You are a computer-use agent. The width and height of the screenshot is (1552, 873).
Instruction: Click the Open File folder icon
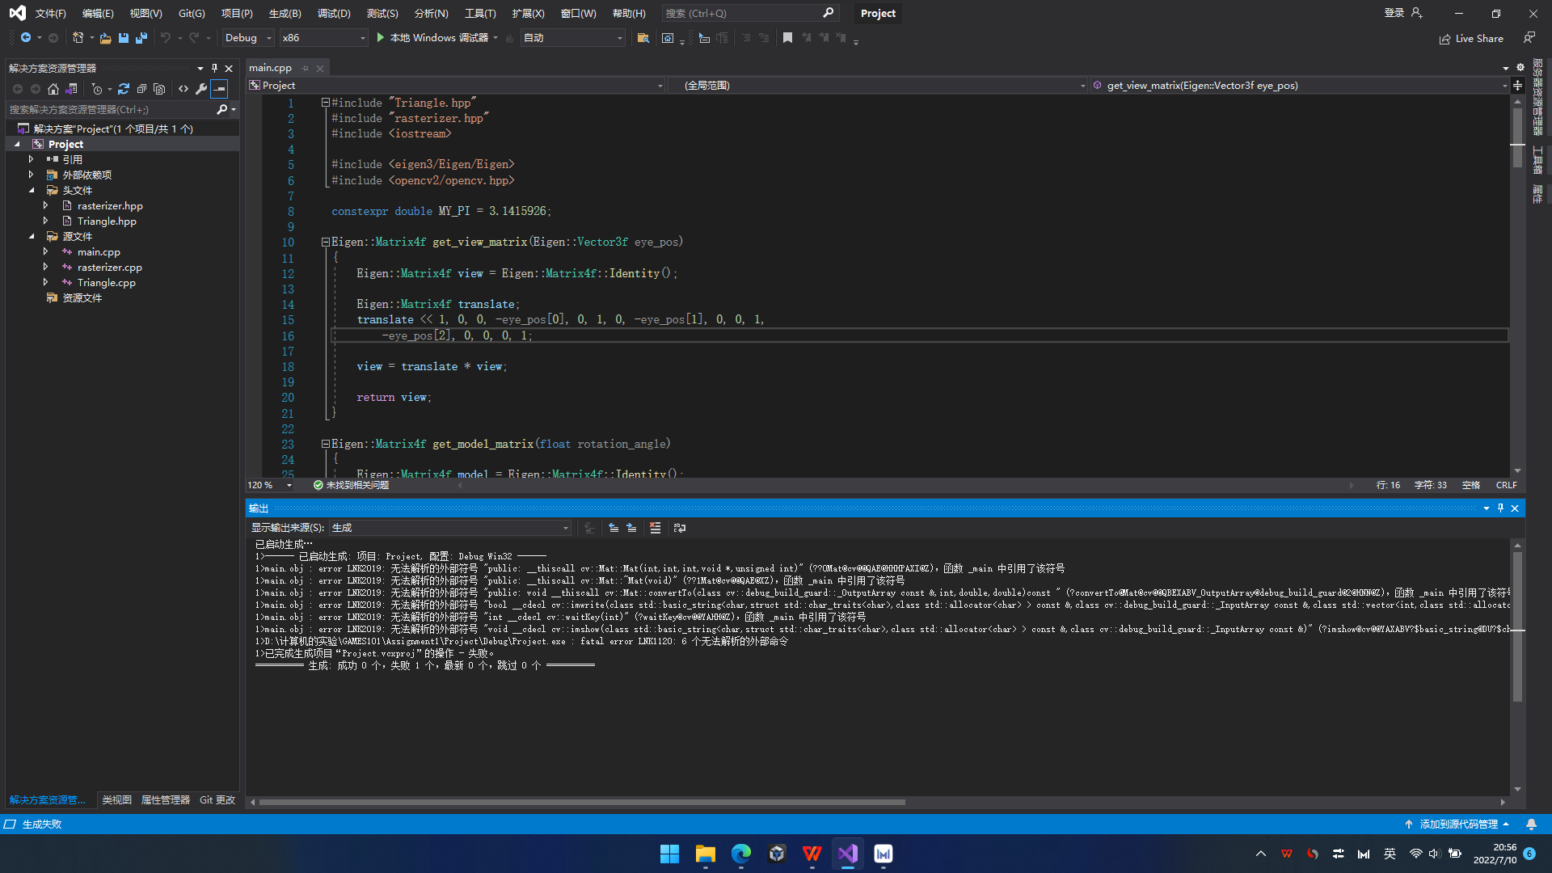point(105,38)
